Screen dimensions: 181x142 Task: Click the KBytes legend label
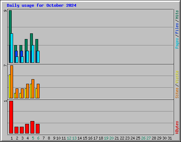coord(177,127)
